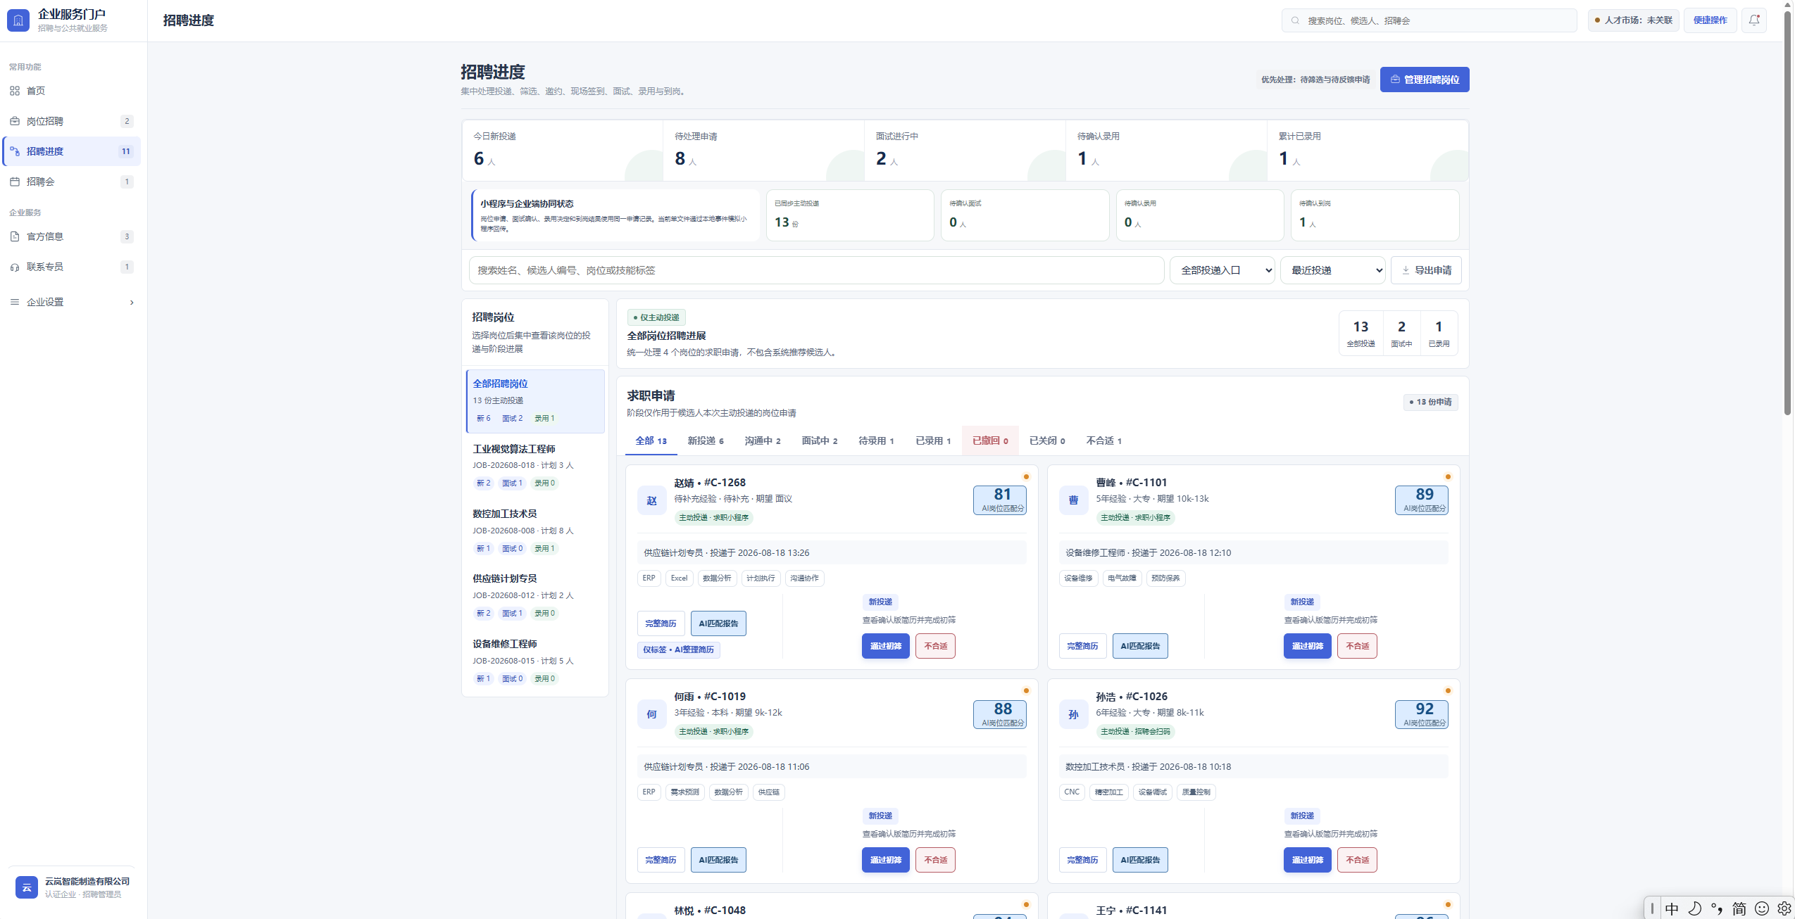The width and height of the screenshot is (1795, 919).
Task: Mark 曹峰 as 不合适
Action: tap(1357, 646)
